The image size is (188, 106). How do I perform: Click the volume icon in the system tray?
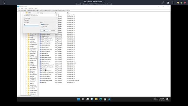157,99
